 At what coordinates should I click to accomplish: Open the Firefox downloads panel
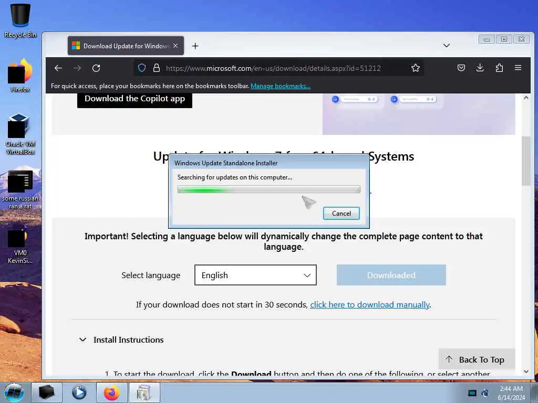(x=480, y=68)
